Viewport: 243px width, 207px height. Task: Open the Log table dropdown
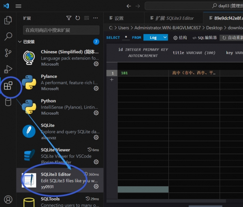point(156,37)
